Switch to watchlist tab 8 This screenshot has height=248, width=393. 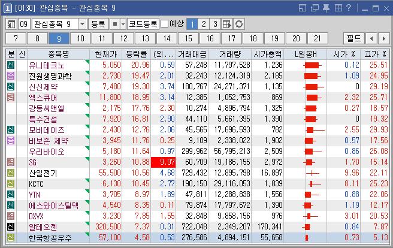point(37,38)
